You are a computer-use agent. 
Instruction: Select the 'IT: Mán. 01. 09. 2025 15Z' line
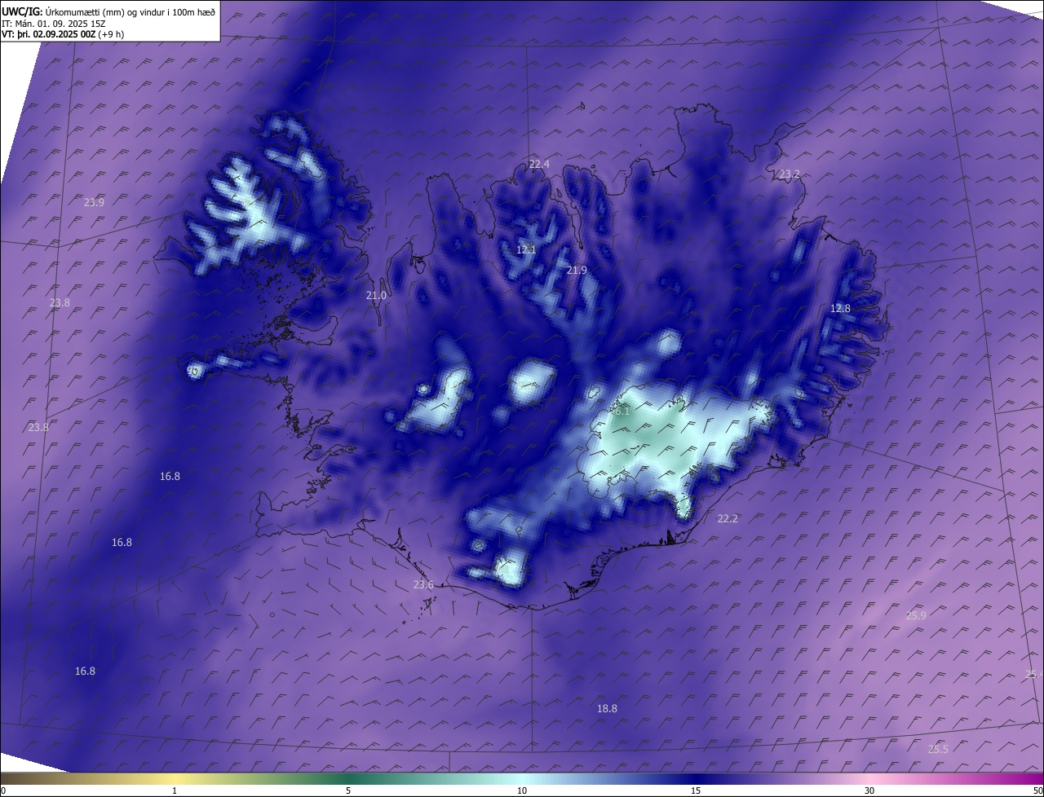54,24
